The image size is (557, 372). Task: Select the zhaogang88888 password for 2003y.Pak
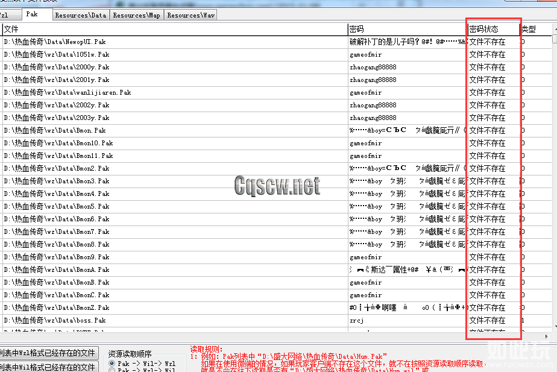[373, 118]
